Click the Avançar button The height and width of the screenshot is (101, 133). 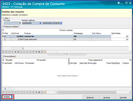point(107,98)
